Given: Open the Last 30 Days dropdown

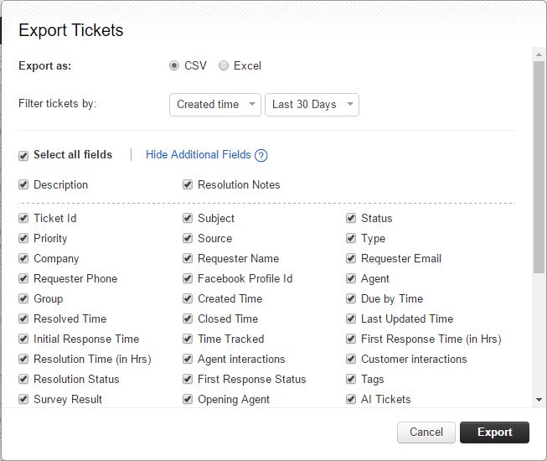Looking at the screenshot, I should 312,104.
